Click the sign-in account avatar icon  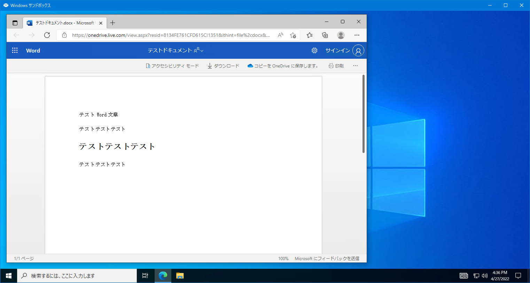tap(358, 50)
